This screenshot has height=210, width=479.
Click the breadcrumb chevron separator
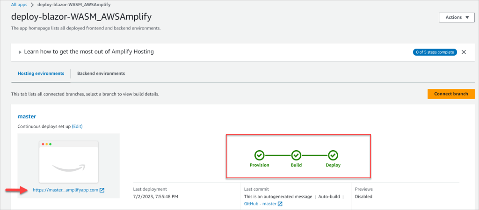coord(32,5)
